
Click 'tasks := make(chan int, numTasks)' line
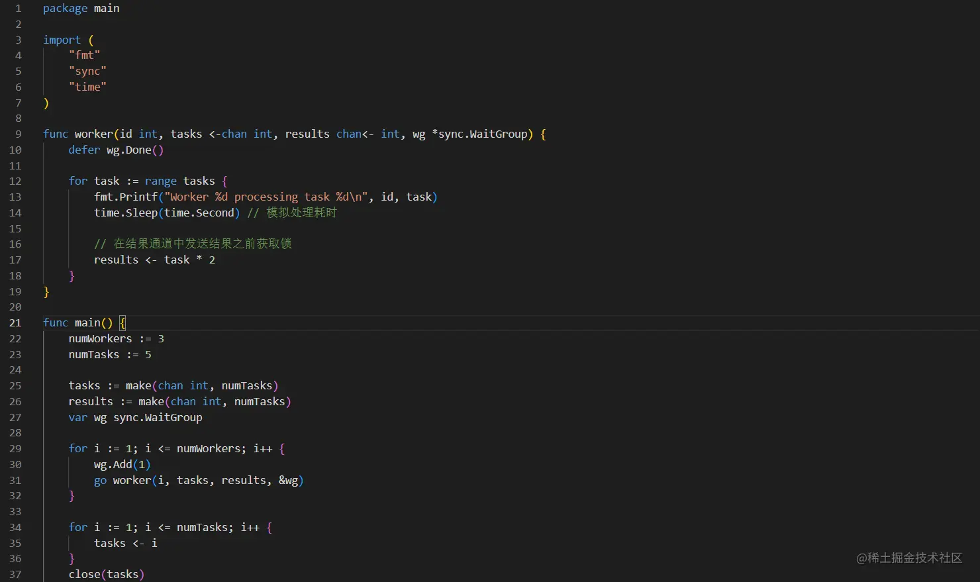tap(173, 386)
